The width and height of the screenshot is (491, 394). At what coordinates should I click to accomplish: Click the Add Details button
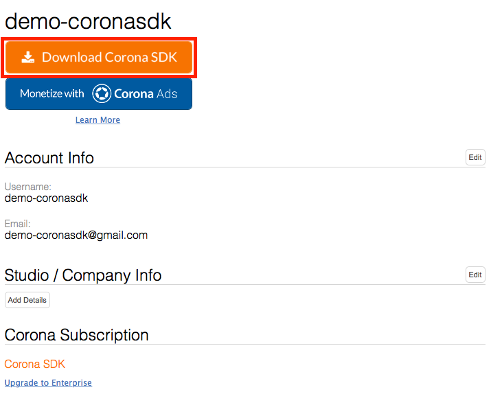click(x=27, y=300)
